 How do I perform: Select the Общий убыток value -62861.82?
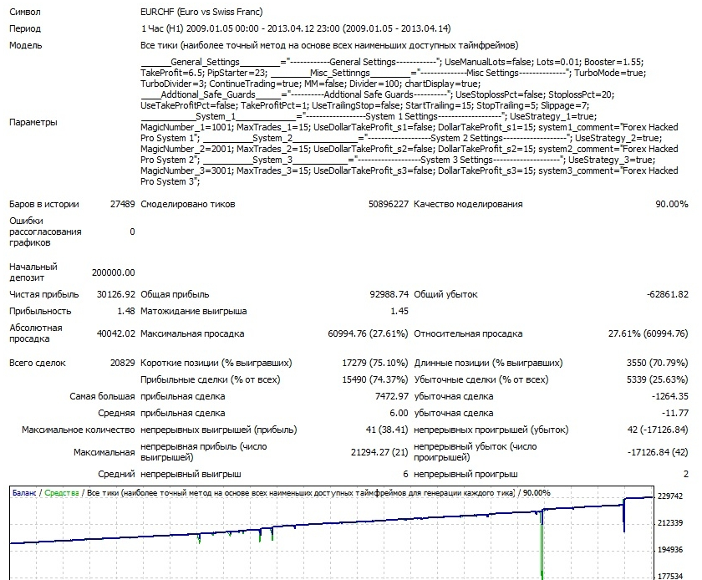667,294
